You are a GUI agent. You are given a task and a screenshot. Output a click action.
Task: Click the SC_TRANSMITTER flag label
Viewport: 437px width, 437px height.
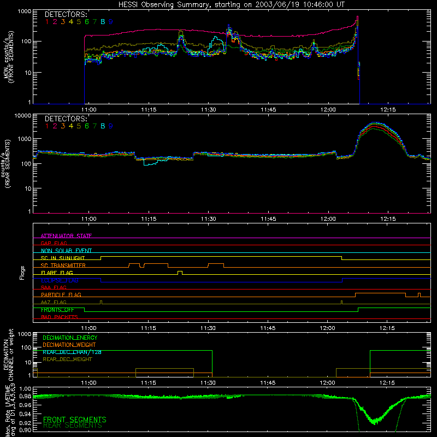click(63, 265)
